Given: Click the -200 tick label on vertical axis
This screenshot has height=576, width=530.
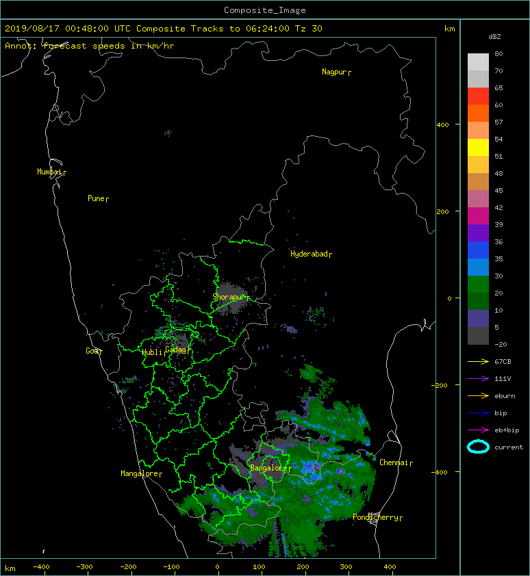Looking at the screenshot, I should point(440,385).
